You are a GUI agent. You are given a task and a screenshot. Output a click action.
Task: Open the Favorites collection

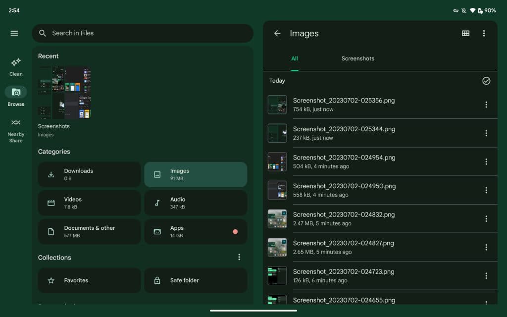click(x=89, y=280)
